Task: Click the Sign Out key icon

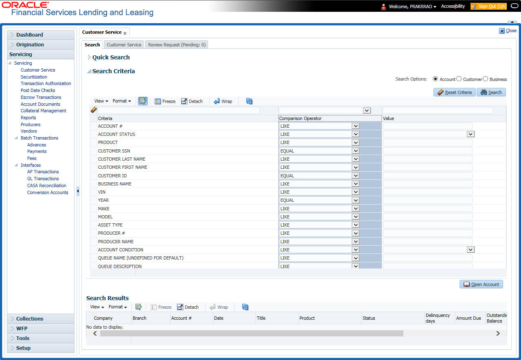Action: tap(474, 7)
